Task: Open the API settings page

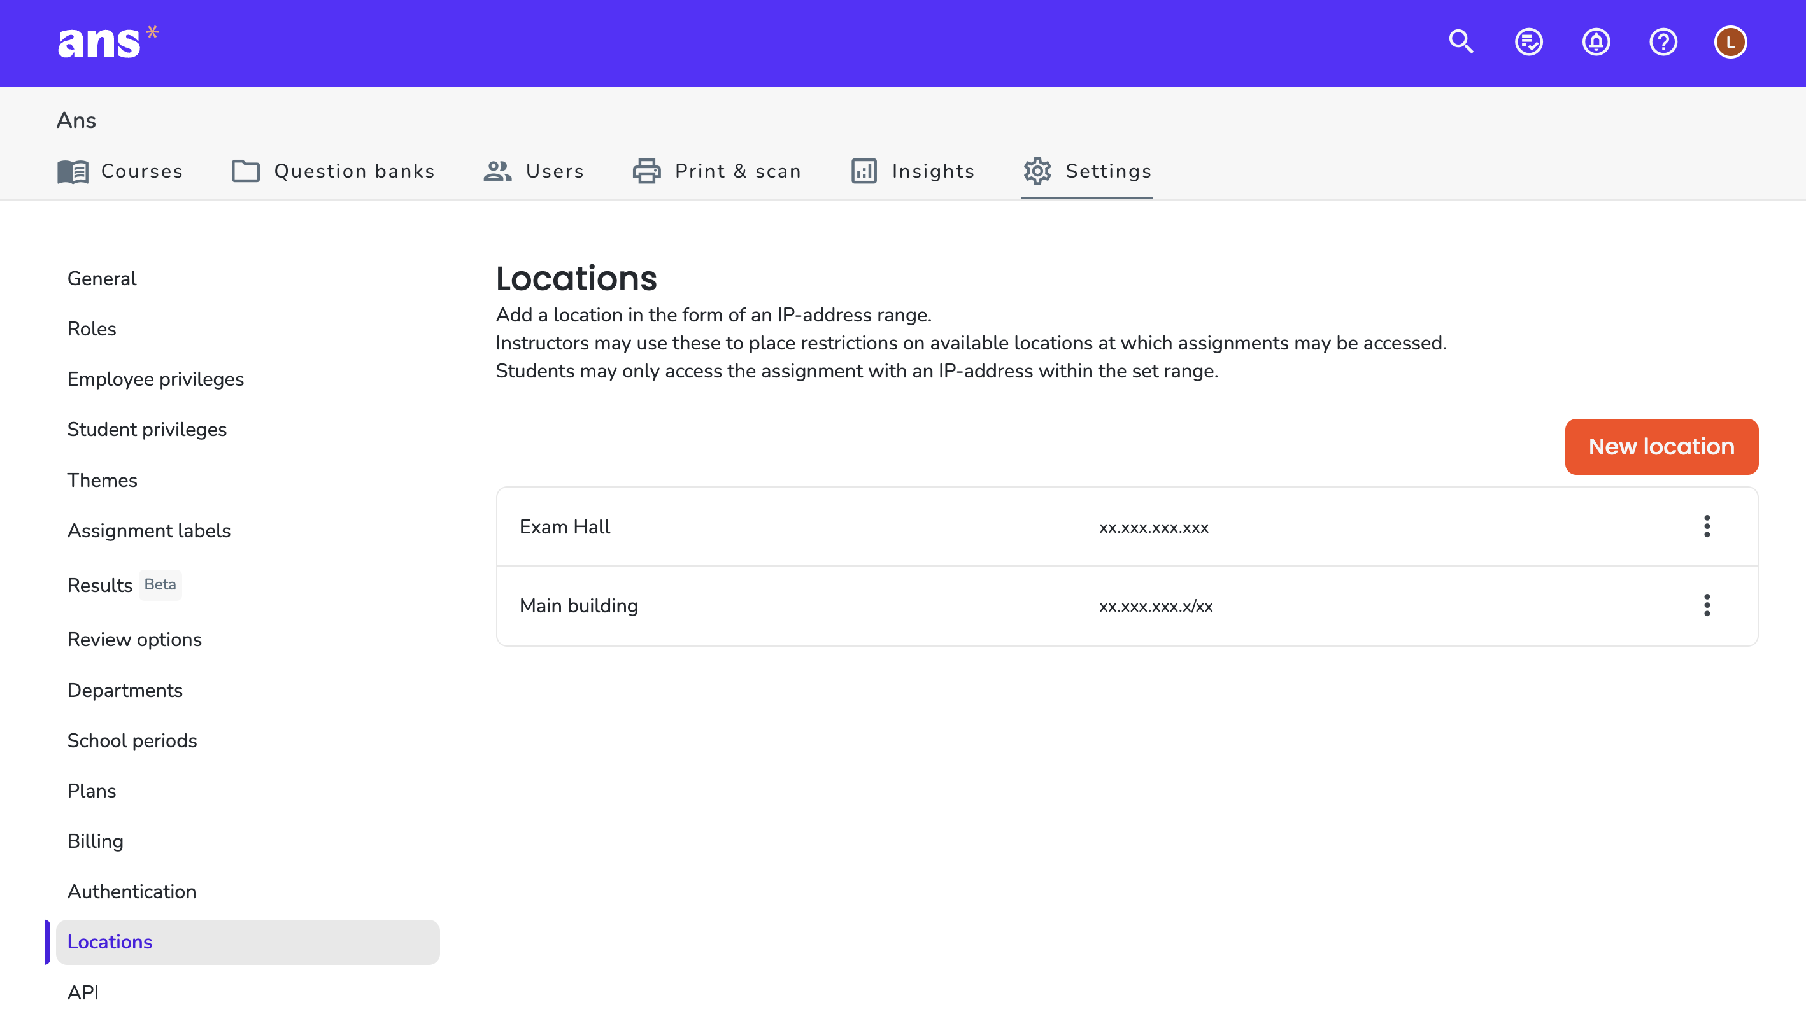Action: (x=83, y=992)
